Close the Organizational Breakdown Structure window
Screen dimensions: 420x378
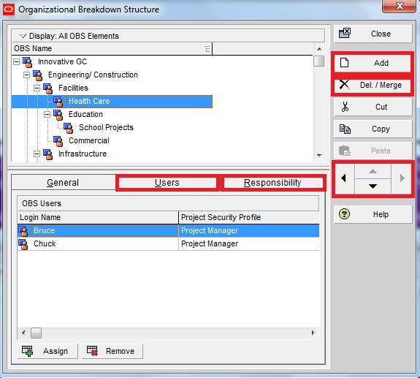point(399,6)
